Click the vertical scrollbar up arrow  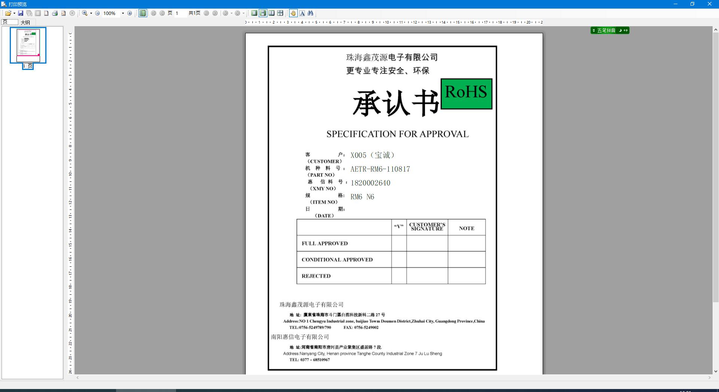pyautogui.click(x=716, y=30)
